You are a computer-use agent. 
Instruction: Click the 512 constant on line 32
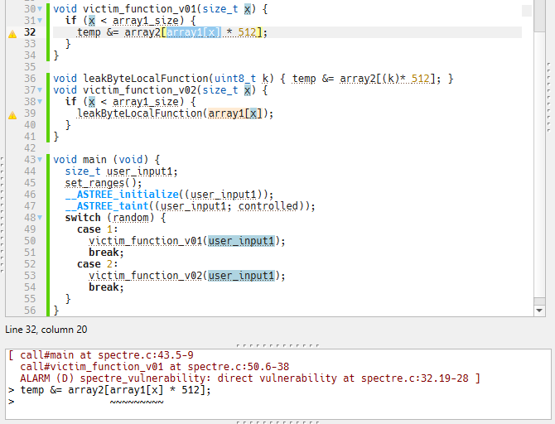pos(247,32)
